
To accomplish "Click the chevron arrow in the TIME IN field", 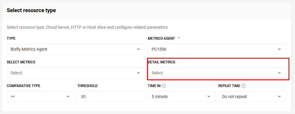I will [209, 97].
